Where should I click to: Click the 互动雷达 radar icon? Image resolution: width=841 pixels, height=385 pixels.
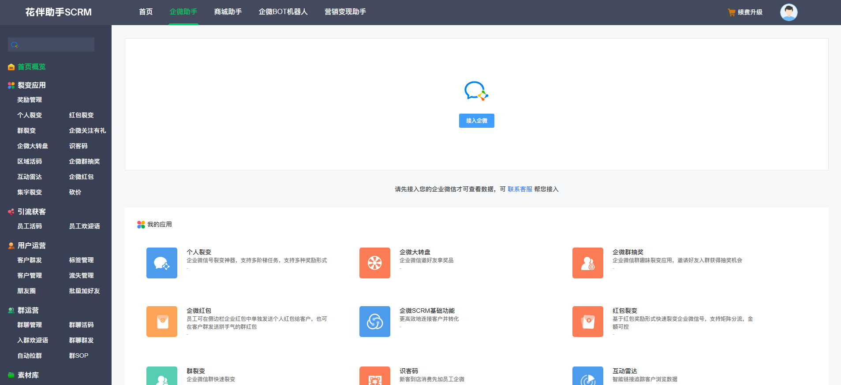588,376
